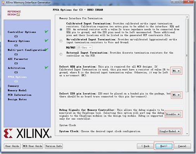Show Version Info

coord(53,146)
